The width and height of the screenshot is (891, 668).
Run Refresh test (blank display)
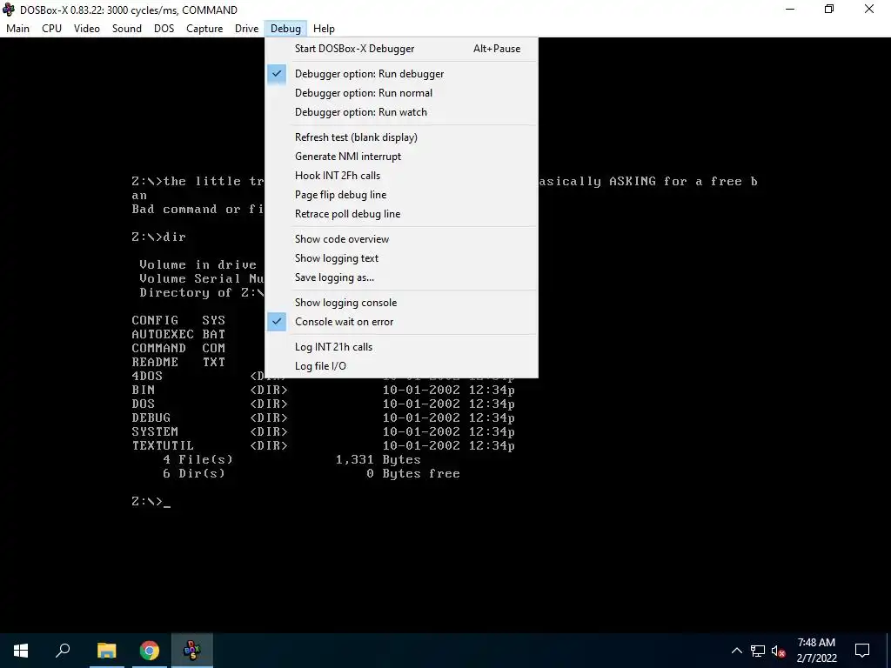(x=401, y=137)
